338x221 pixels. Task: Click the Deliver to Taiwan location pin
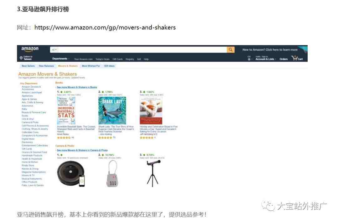tap(21, 58)
